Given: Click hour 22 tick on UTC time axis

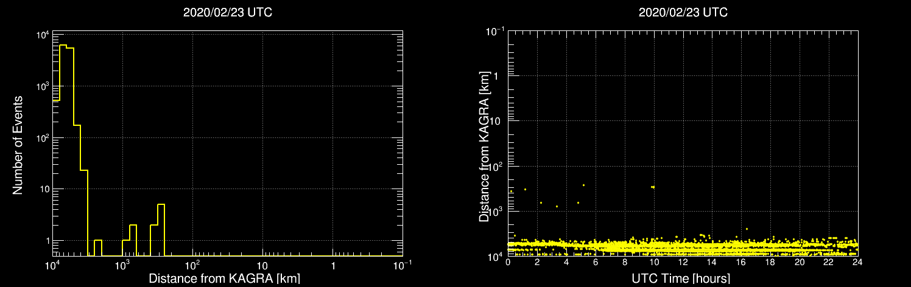Looking at the screenshot, I should [x=829, y=262].
